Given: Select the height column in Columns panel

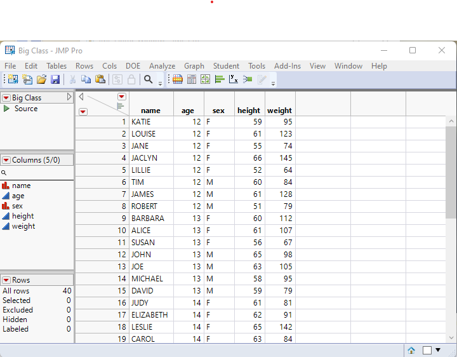Looking at the screenshot, I should point(23,216).
